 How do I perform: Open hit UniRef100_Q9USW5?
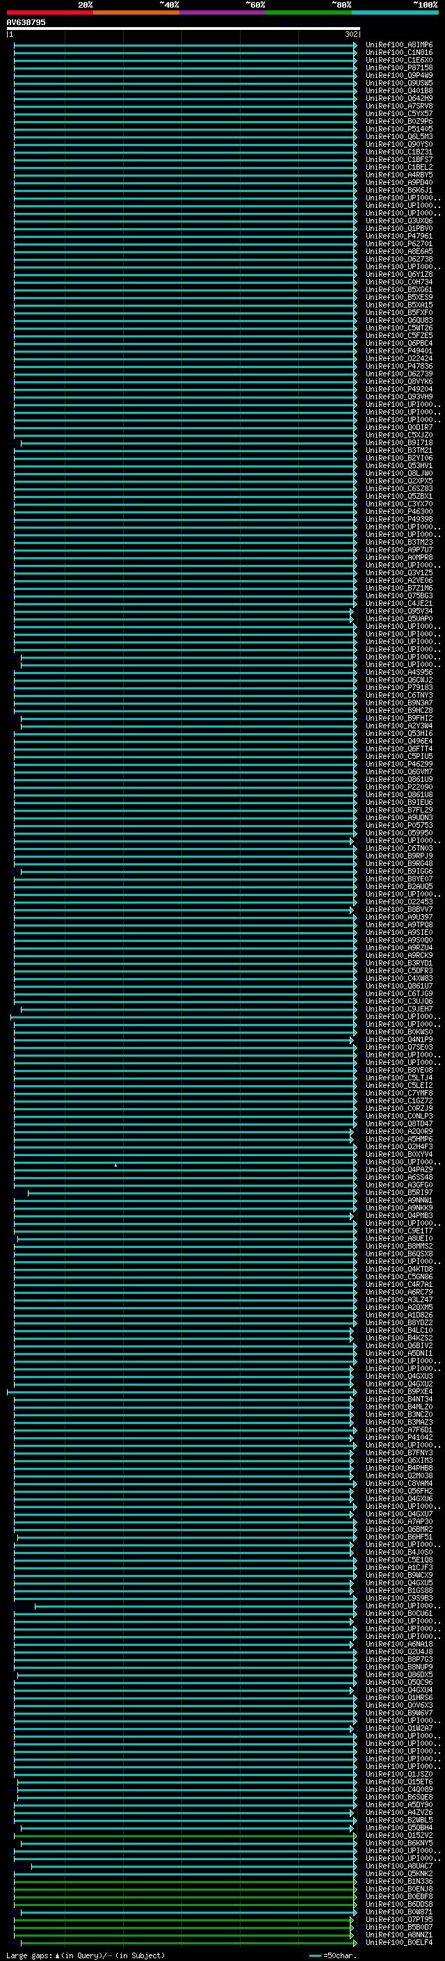coord(399,83)
